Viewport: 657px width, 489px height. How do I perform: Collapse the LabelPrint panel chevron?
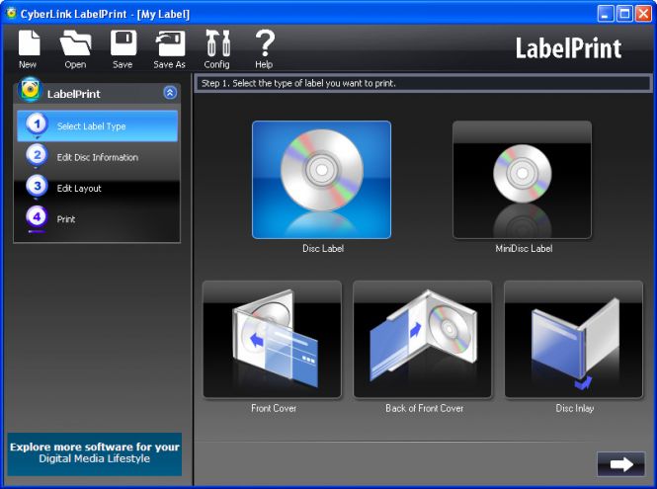170,93
